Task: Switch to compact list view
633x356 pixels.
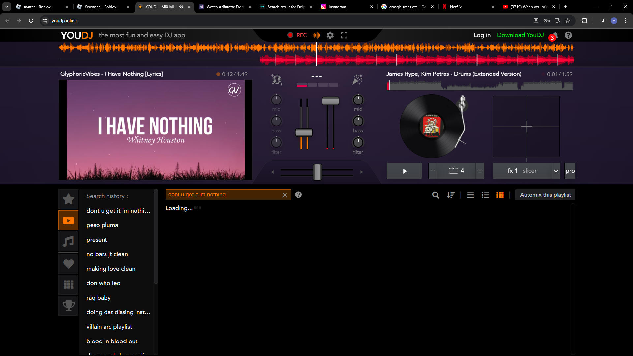Action: tap(470, 195)
